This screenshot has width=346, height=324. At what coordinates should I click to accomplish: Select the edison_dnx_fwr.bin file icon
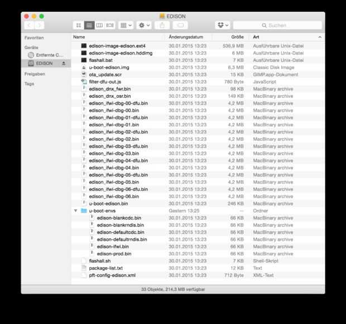84,89
